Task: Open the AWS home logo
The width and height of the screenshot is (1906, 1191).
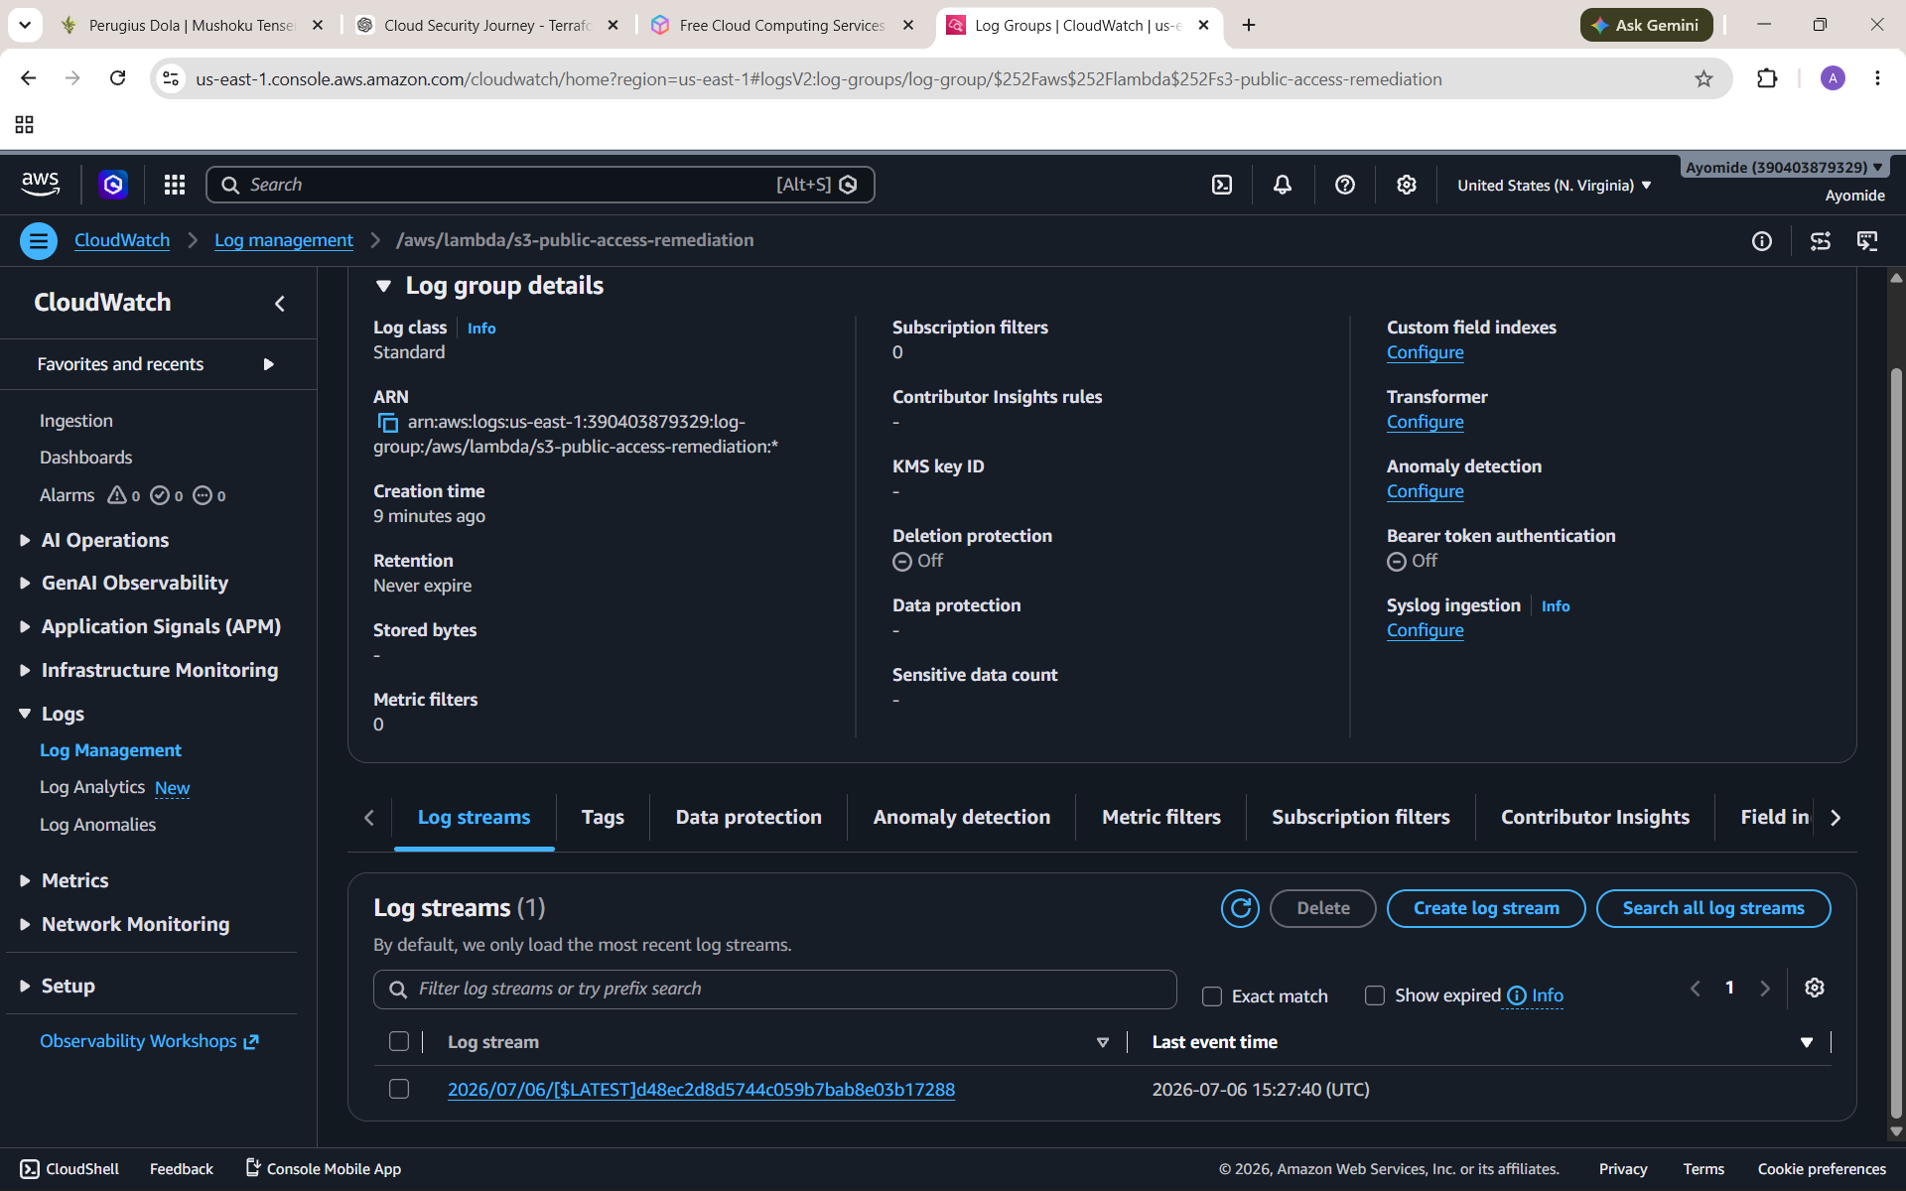Action: (x=40, y=184)
